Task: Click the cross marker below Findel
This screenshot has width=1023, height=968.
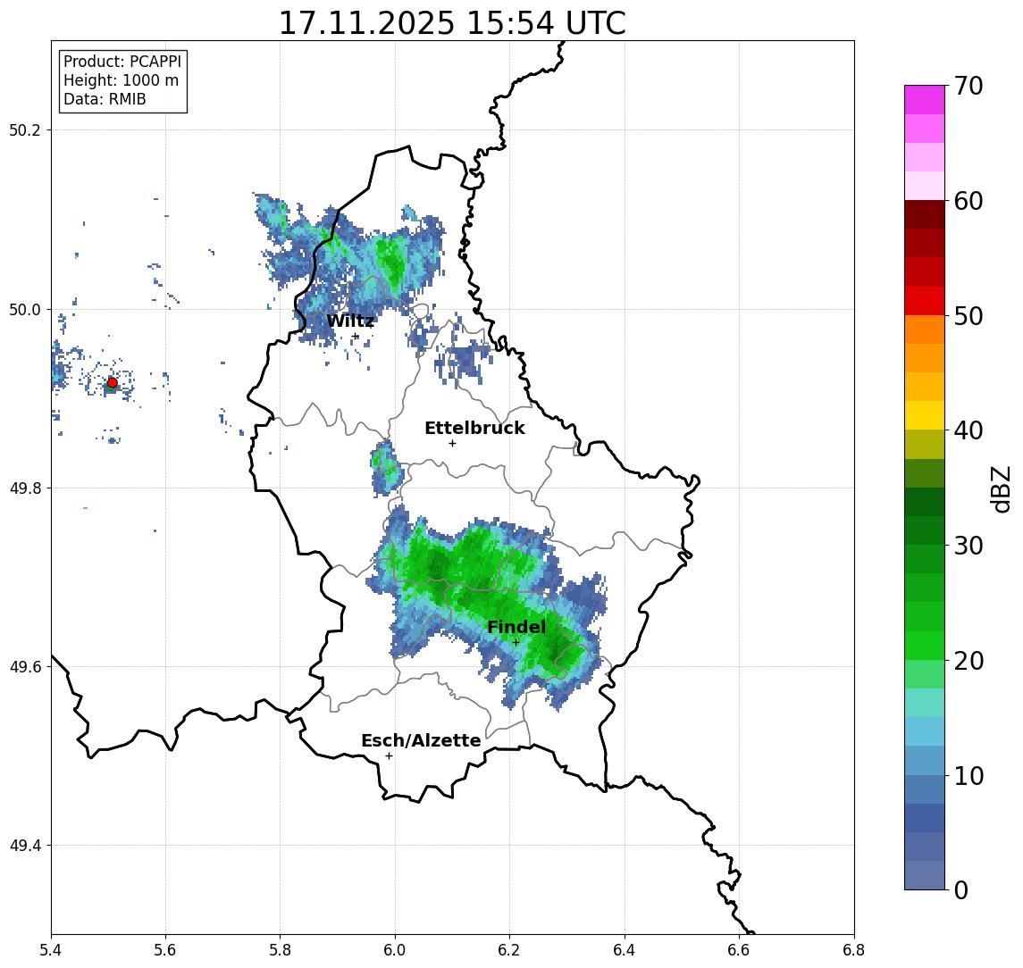Action: click(x=516, y=643)
